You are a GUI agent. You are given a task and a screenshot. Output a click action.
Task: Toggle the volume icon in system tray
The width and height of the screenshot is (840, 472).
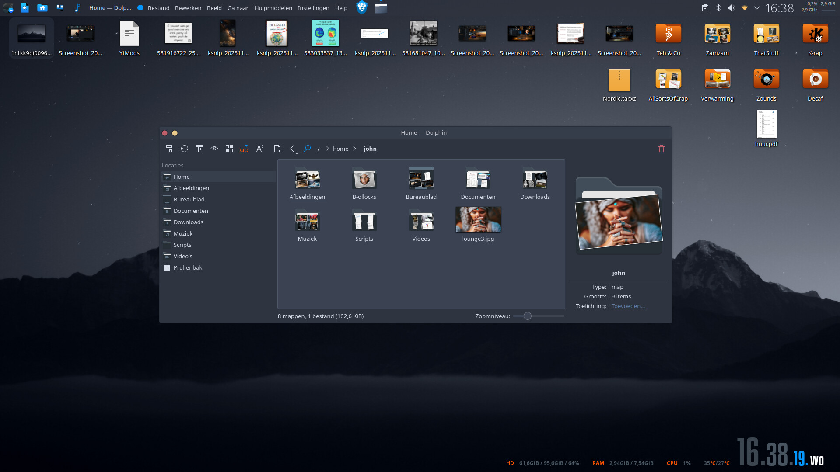coord(731,8)
